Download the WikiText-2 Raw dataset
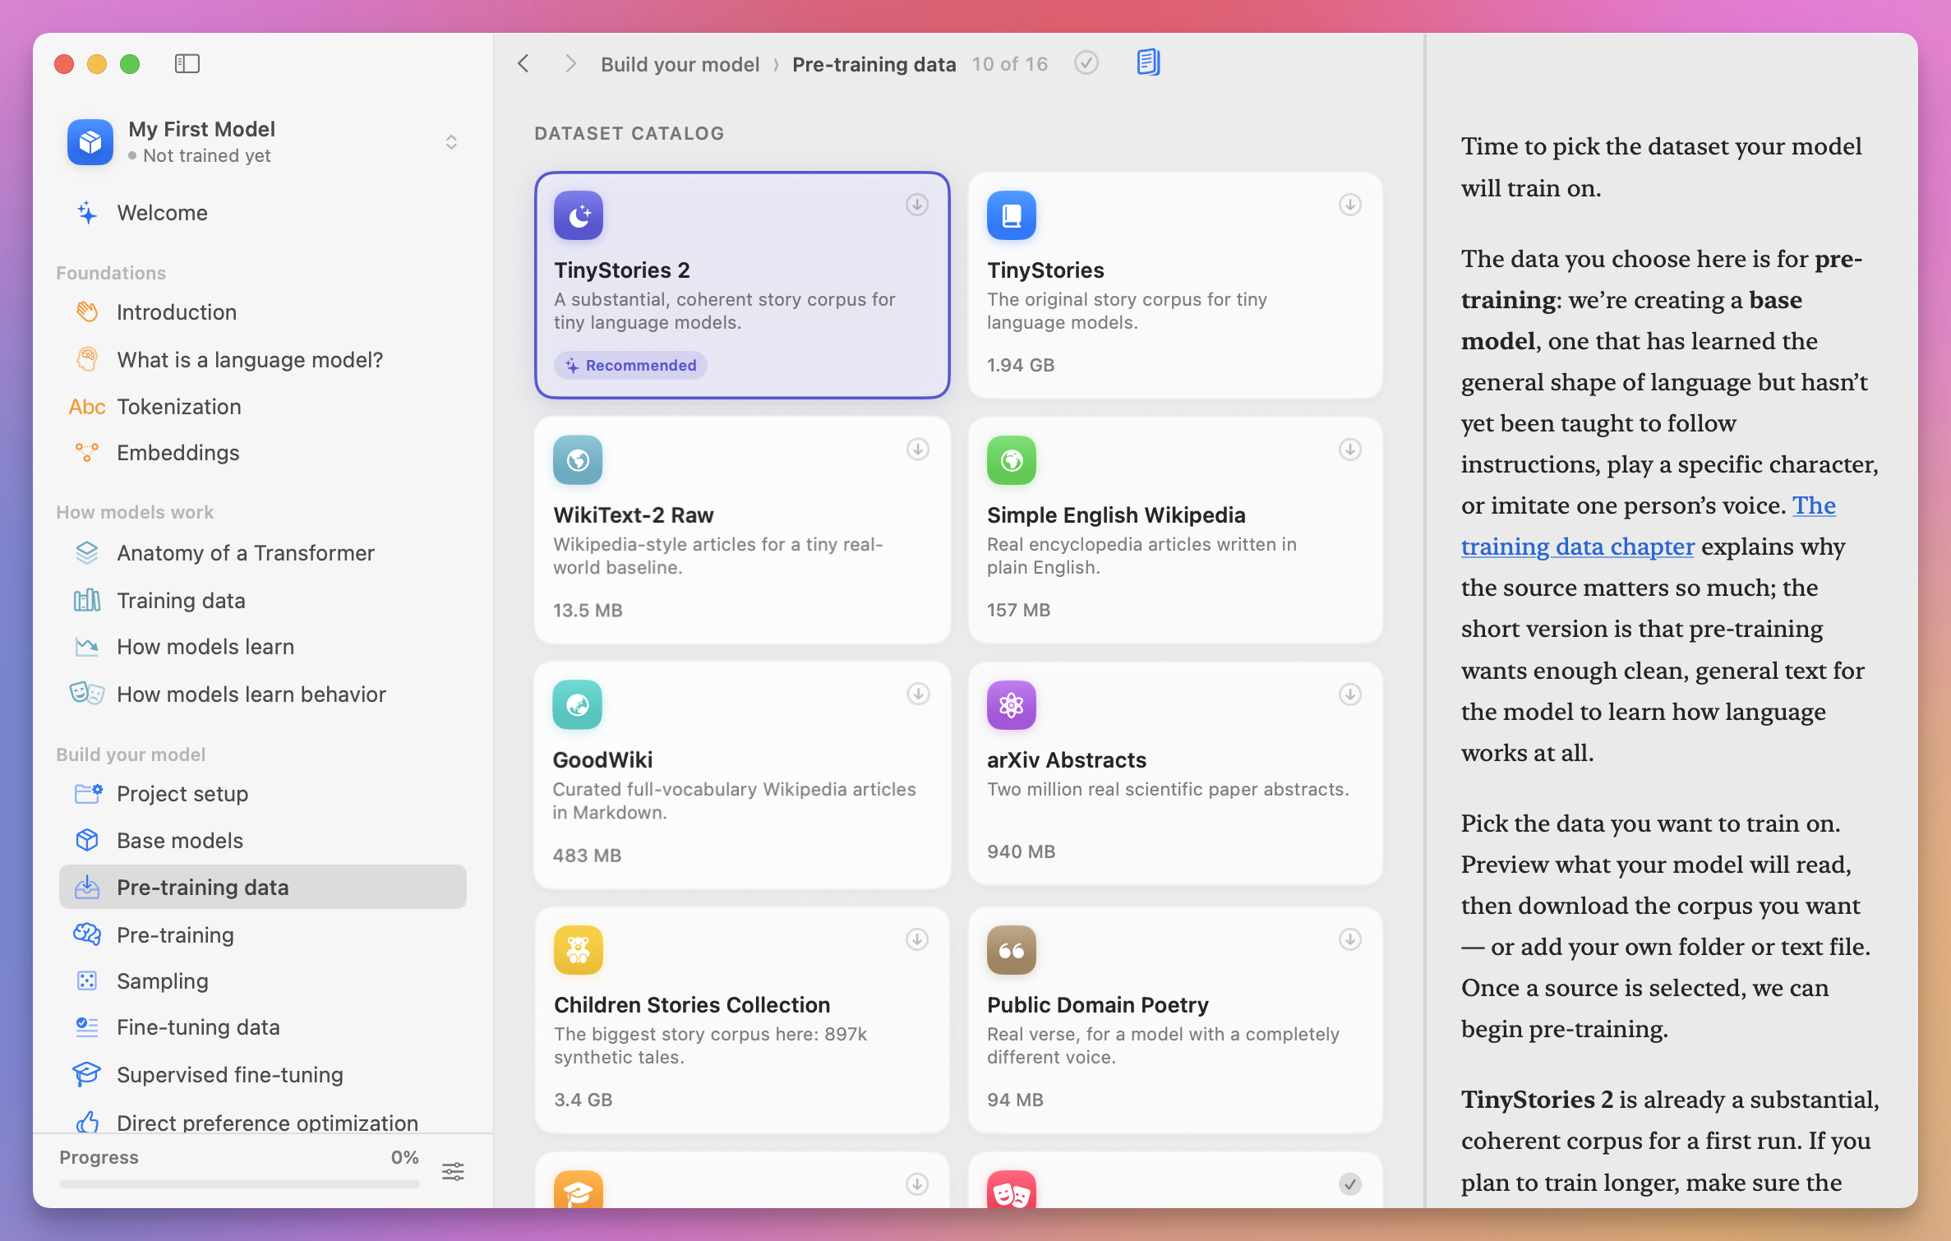 coord(918,450)
